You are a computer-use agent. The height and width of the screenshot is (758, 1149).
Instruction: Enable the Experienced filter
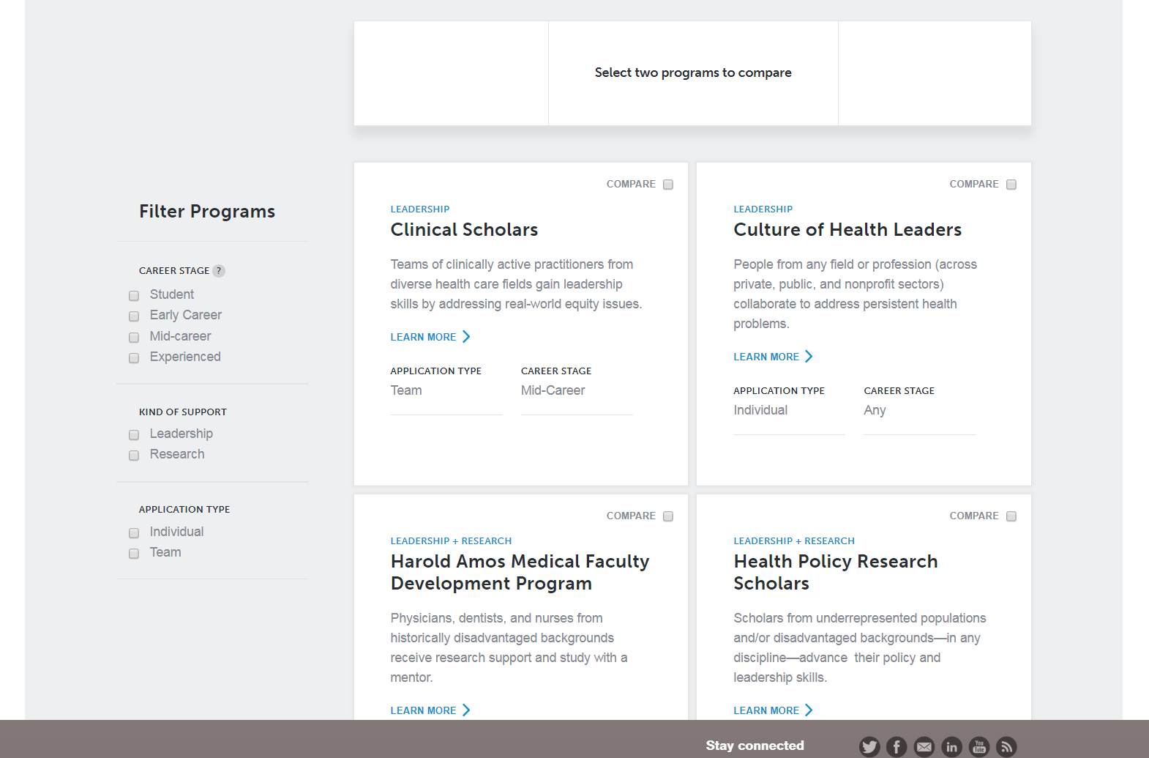coord(134,358)
